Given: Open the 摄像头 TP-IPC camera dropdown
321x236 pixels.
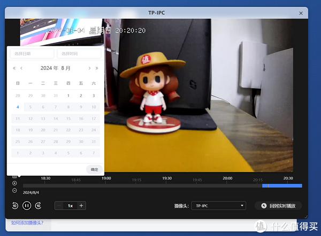Looking at the screenshot, I should click(219, 206).
